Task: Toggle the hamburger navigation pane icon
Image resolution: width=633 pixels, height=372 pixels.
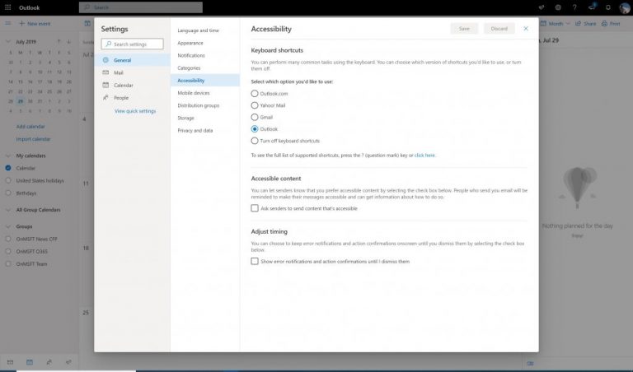Action: click(7, 23)
